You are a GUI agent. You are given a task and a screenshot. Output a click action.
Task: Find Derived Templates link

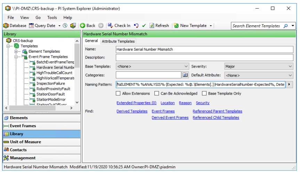coord(132,111)
